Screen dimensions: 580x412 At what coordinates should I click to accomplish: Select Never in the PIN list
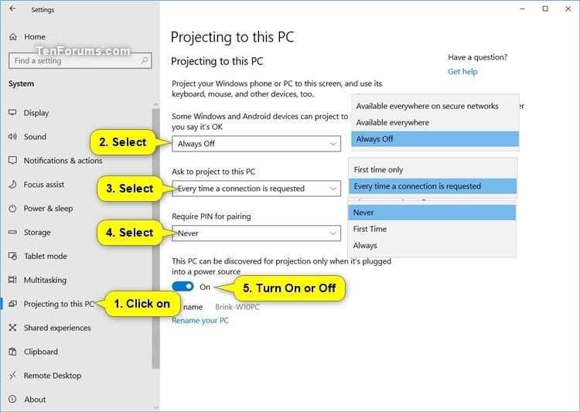coord(432,213)
